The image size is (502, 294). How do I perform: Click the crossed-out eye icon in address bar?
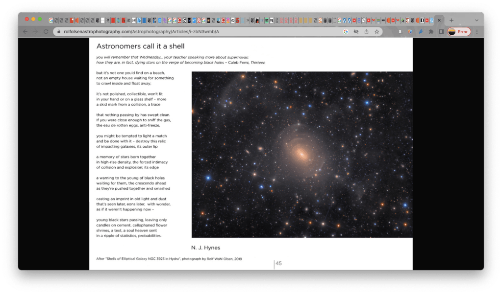(x=356, y=32)
